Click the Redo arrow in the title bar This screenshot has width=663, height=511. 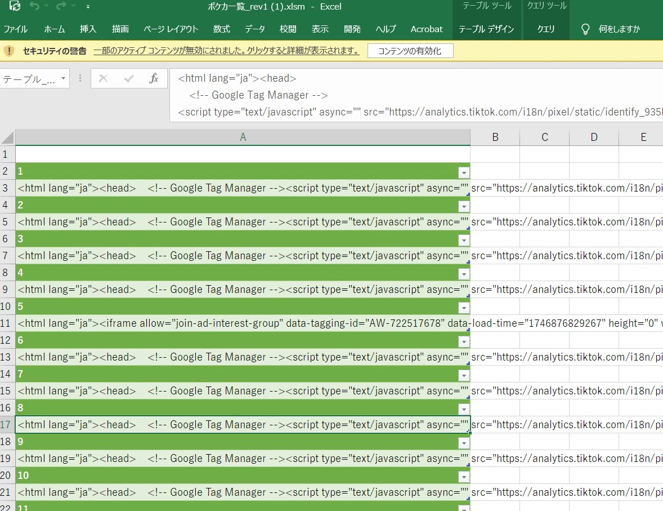click(x=61, y=6)
